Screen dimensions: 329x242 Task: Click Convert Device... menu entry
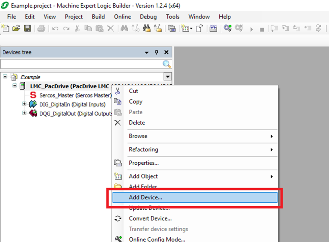coord(150,218)
